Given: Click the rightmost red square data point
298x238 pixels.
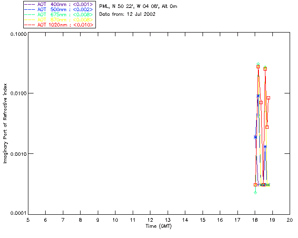Looking at the screenshot, I should click(269, 98).
